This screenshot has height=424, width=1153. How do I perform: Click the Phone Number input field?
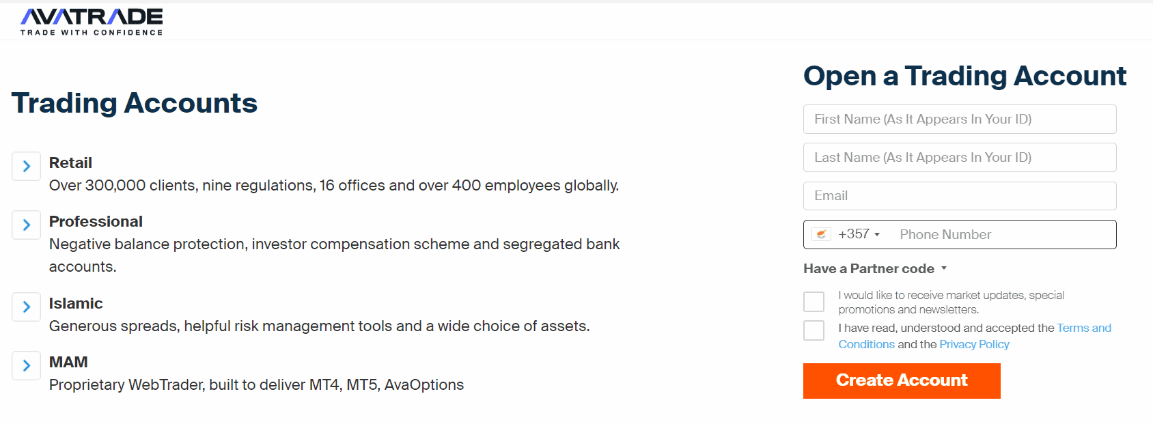(x=1003, y=234)
